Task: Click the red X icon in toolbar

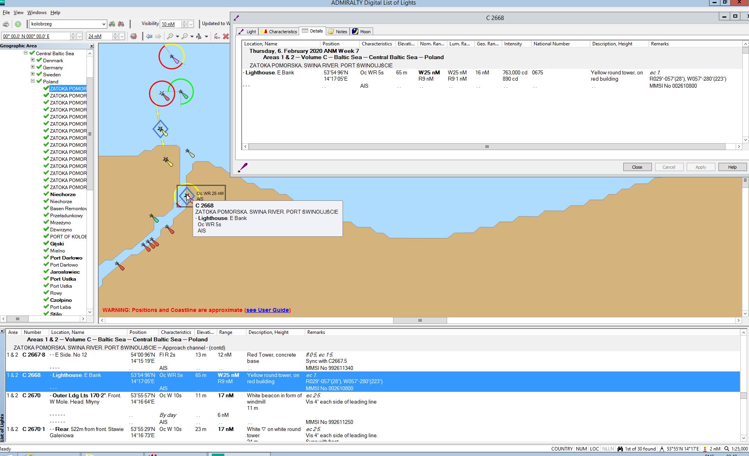Action: [x=226, y=36]
